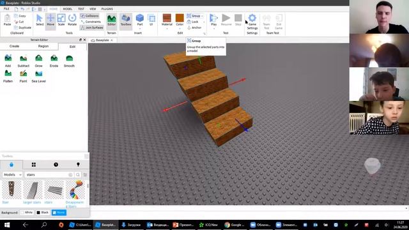Toggle the Collisions option
Screen dimensions: 409x230
coord(89,16)
